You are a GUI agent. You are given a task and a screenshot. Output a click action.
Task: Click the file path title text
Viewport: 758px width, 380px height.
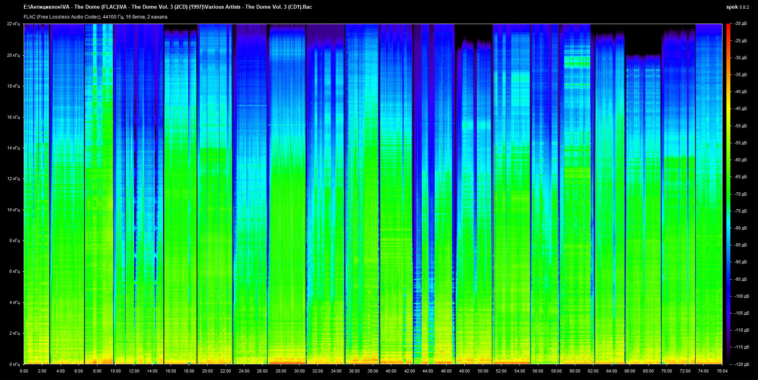[x=168, y=7]
